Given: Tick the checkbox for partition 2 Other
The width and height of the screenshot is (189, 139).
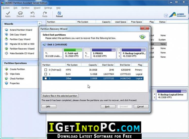Looking at the screenshot, I should [x=46, y=78].
